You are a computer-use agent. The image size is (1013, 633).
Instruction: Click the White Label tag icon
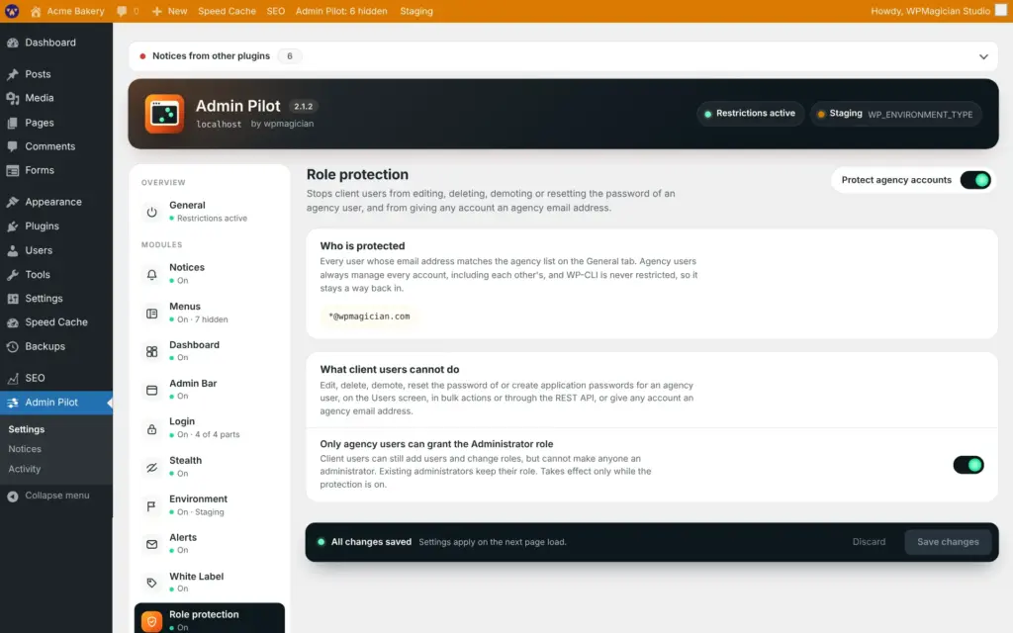point(151,583)
